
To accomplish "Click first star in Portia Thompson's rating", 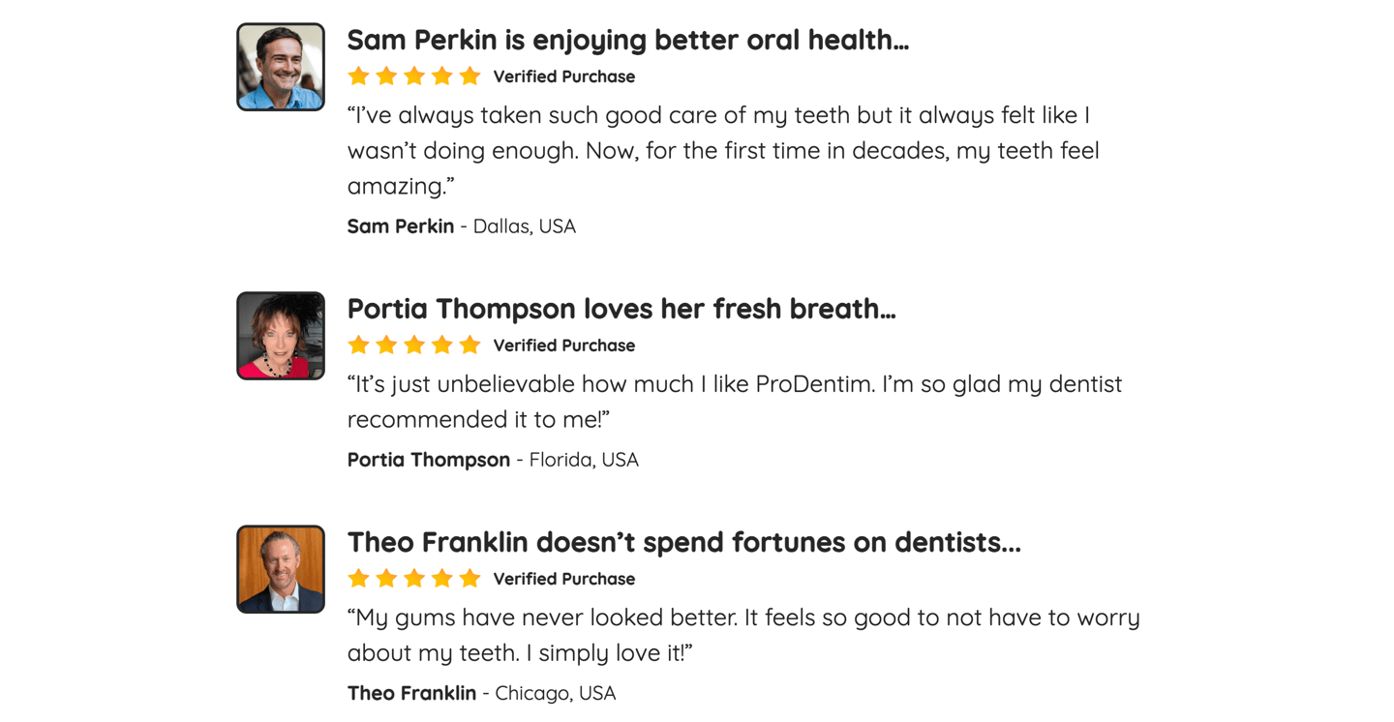I will point(358,345).
